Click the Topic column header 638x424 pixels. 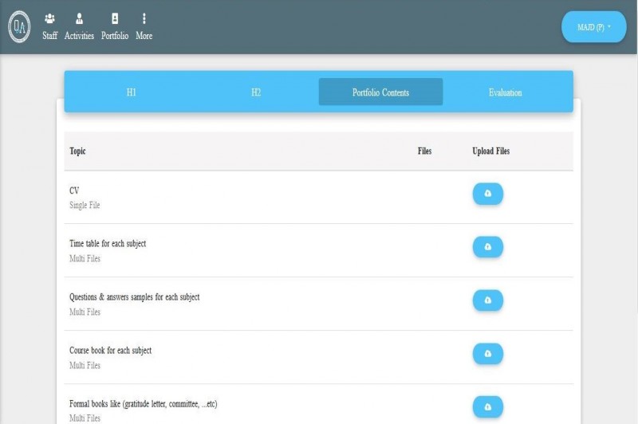[77, 151]
